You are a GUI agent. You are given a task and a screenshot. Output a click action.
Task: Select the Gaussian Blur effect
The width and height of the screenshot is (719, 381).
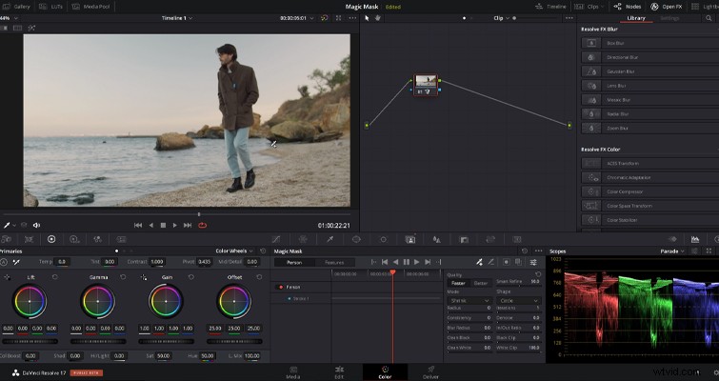coord(649,71)
